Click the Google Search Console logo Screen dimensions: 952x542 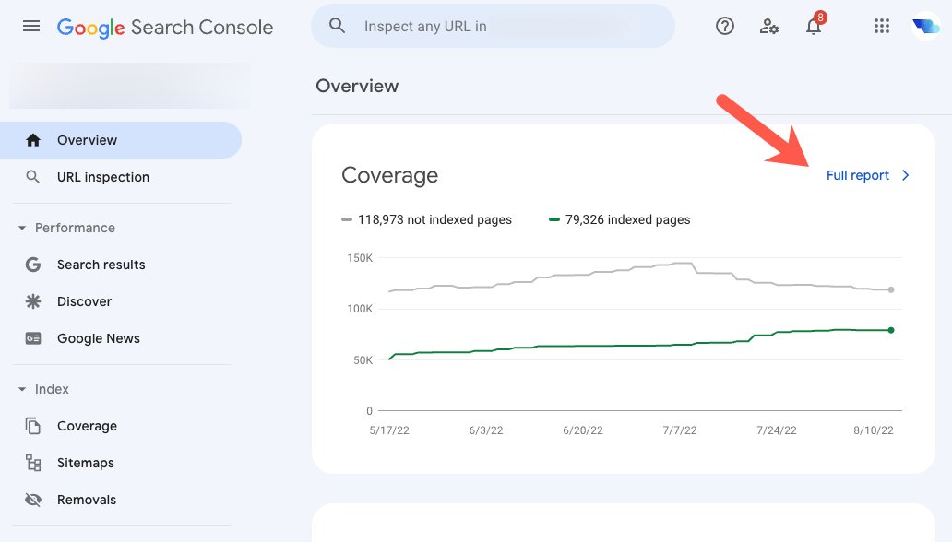pyautogui.click(x=165, y=28)
